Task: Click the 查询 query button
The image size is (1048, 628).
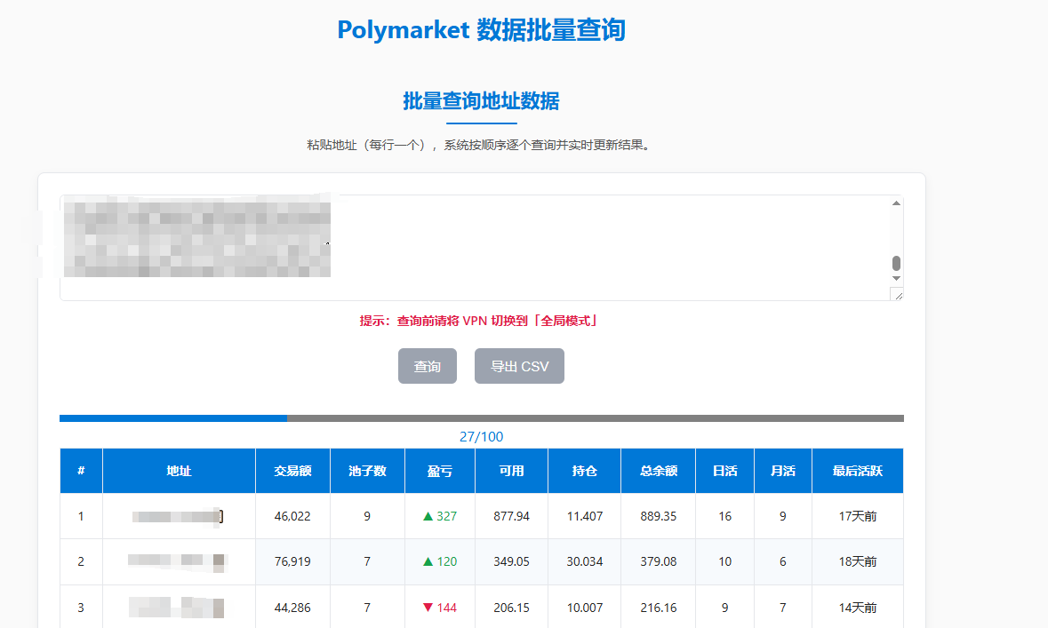Action: (x=427, y=366)
